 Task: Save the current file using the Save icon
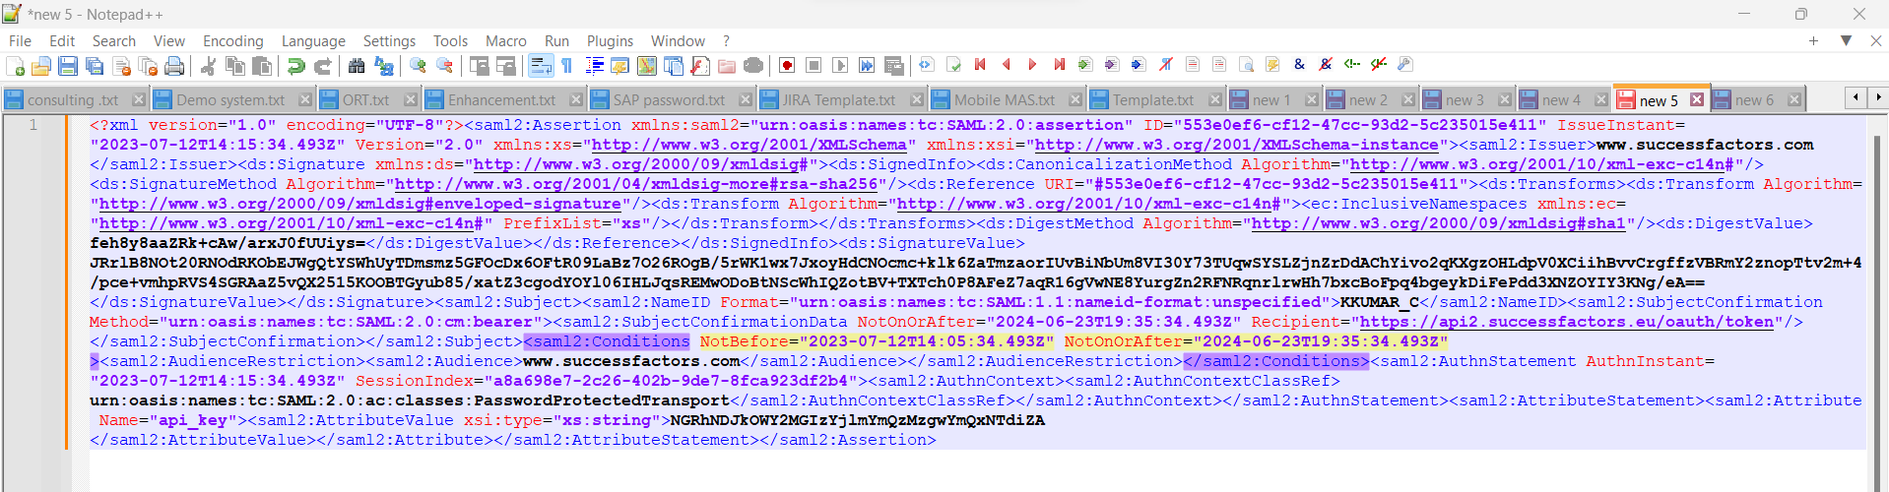point(68,66)
